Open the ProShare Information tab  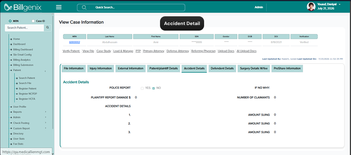click(287, 68)
